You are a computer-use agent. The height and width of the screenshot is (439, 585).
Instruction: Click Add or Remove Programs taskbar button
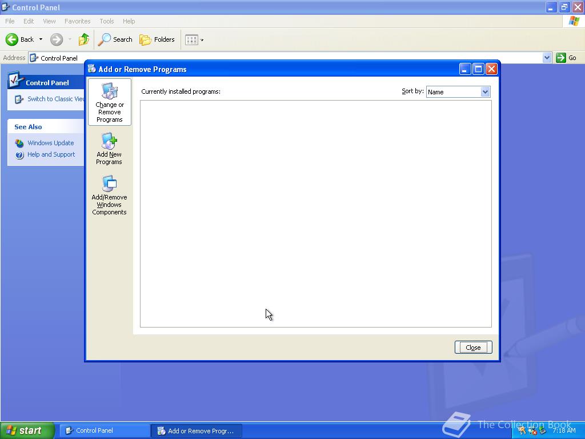coord(197,431)
